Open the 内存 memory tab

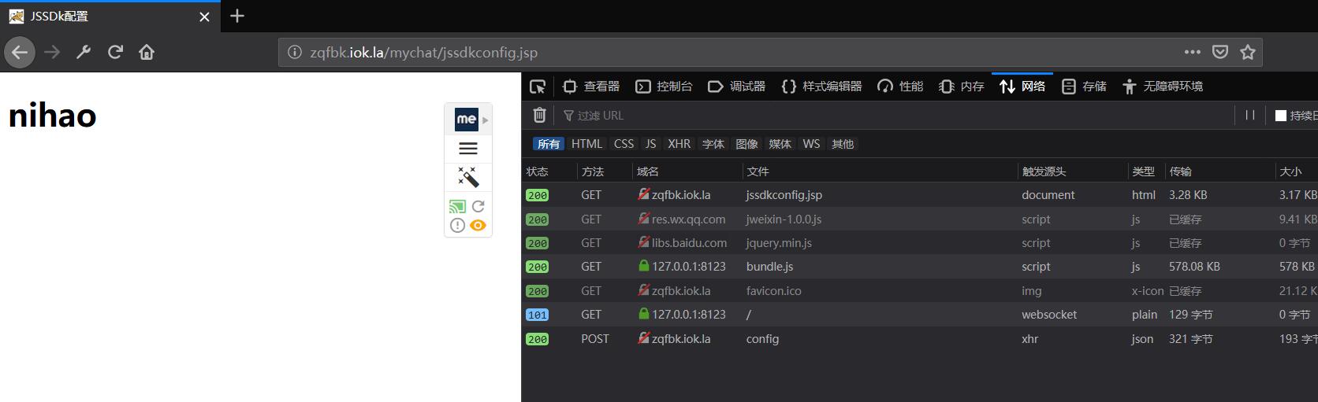(962, 87)
